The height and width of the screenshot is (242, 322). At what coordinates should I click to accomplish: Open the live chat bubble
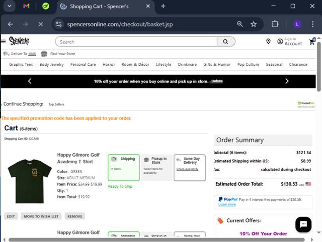coord(303,224)
